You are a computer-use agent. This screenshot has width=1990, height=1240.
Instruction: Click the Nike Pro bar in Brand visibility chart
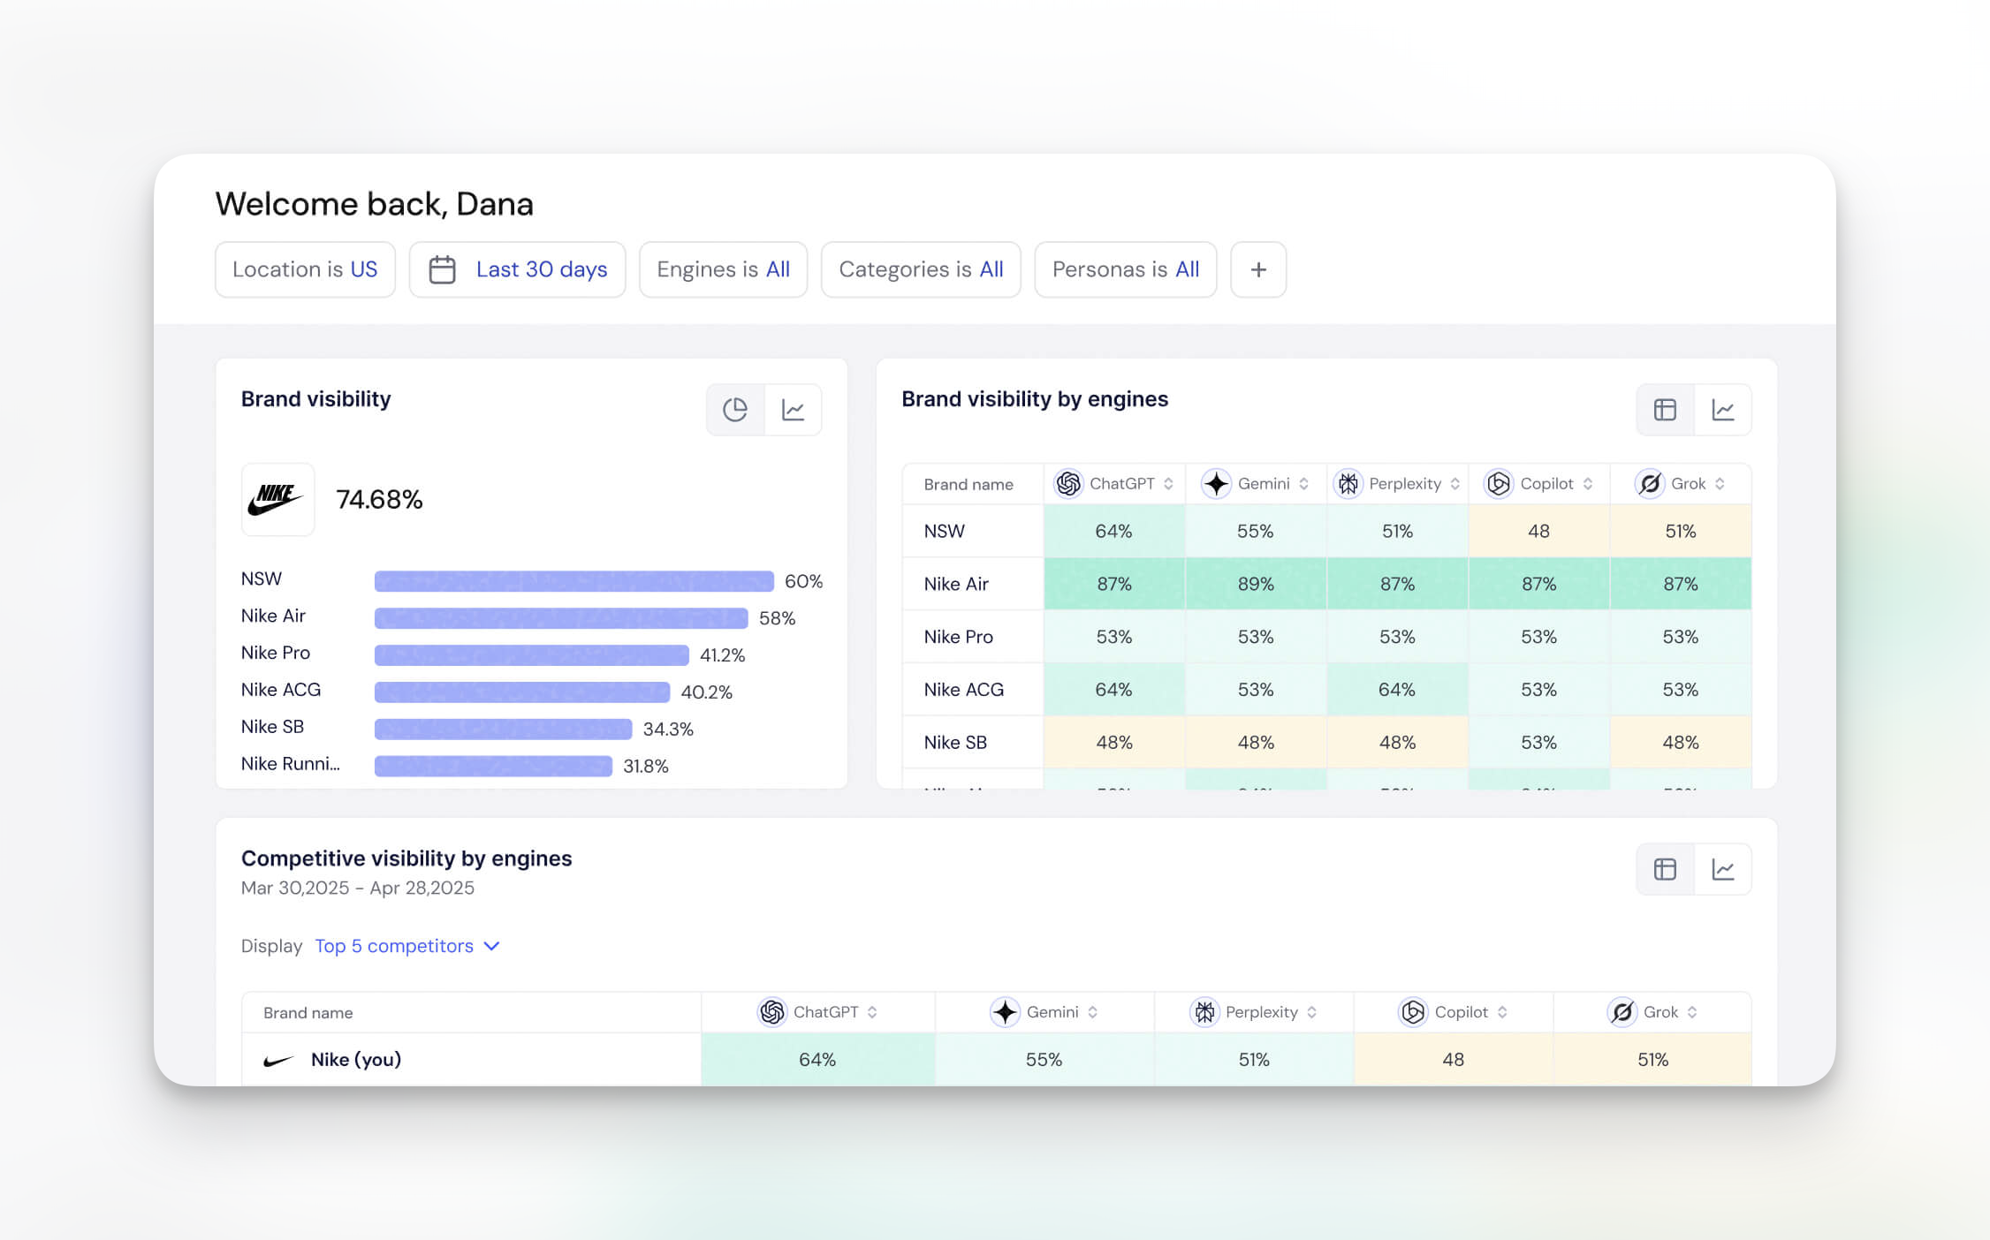(532, 655)
